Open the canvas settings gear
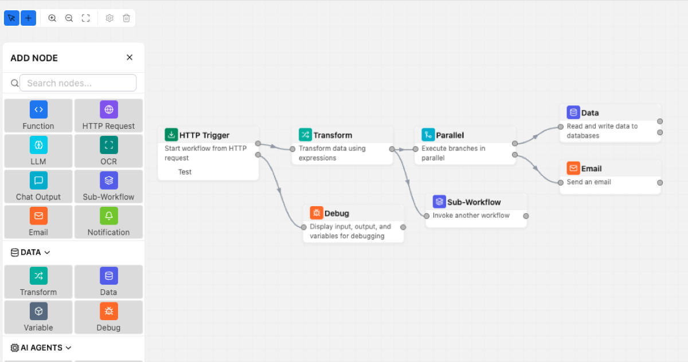The image size is (688, 362). pyautogui.click(x=110, y=18)
